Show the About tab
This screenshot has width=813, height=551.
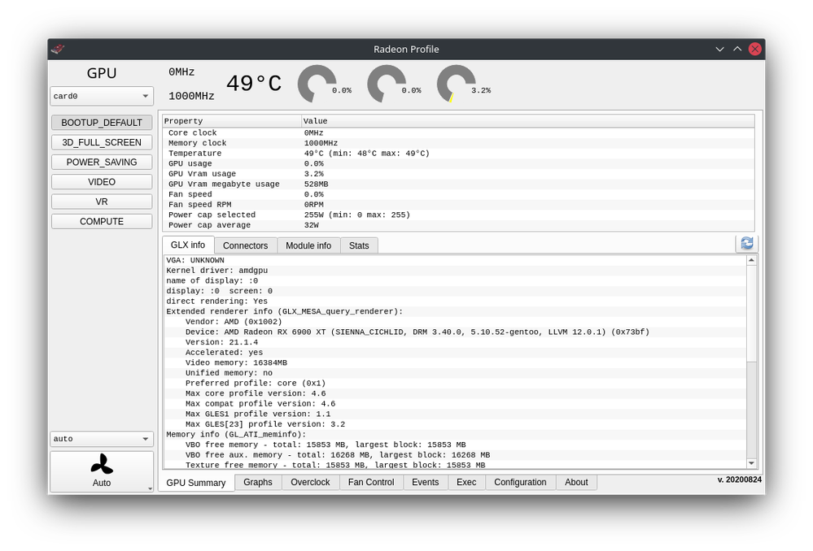click(576, 482)
